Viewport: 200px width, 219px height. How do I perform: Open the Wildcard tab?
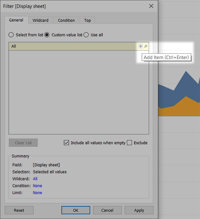[x=41, y=21]
